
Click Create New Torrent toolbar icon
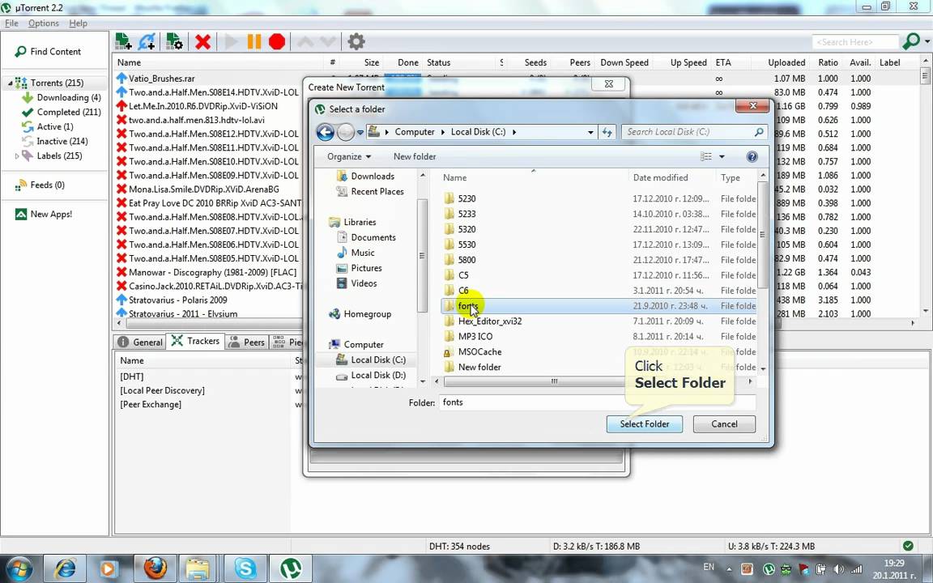174,41
